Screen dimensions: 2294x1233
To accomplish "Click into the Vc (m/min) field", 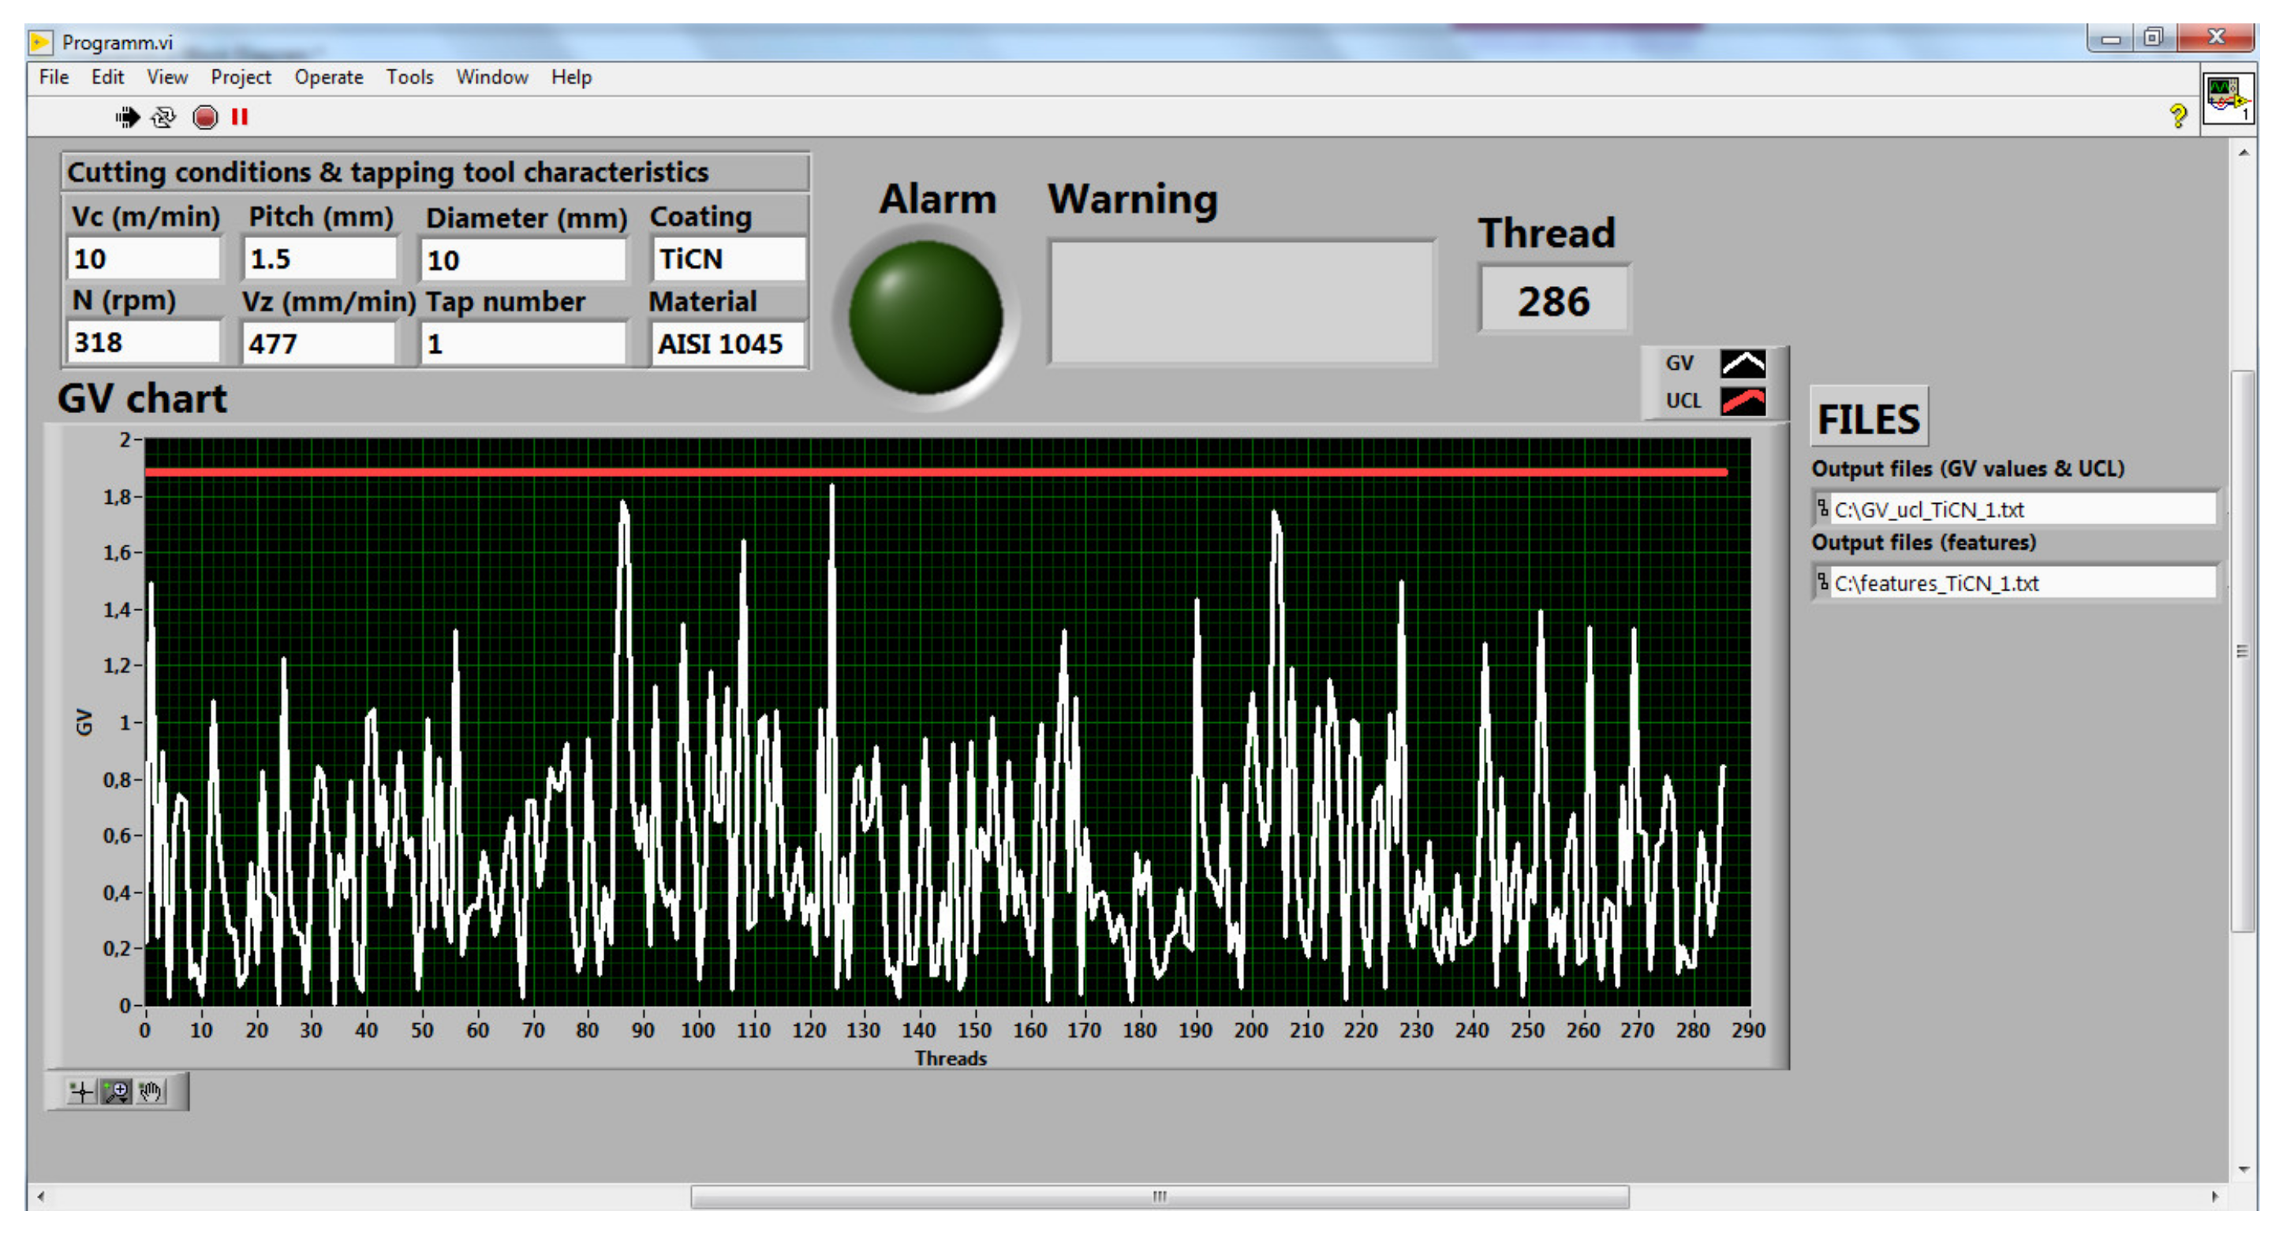I will [143, 259].
